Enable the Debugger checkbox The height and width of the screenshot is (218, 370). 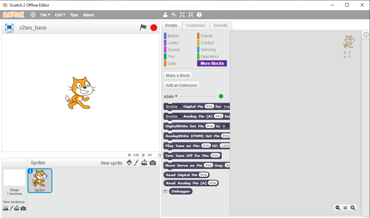pyautogui.click(x=166, y=191)
